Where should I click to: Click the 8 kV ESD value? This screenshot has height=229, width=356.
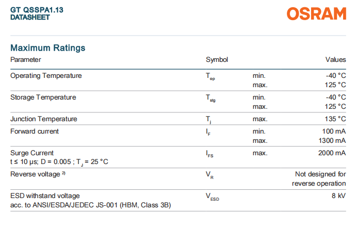[x=338, y=196]
